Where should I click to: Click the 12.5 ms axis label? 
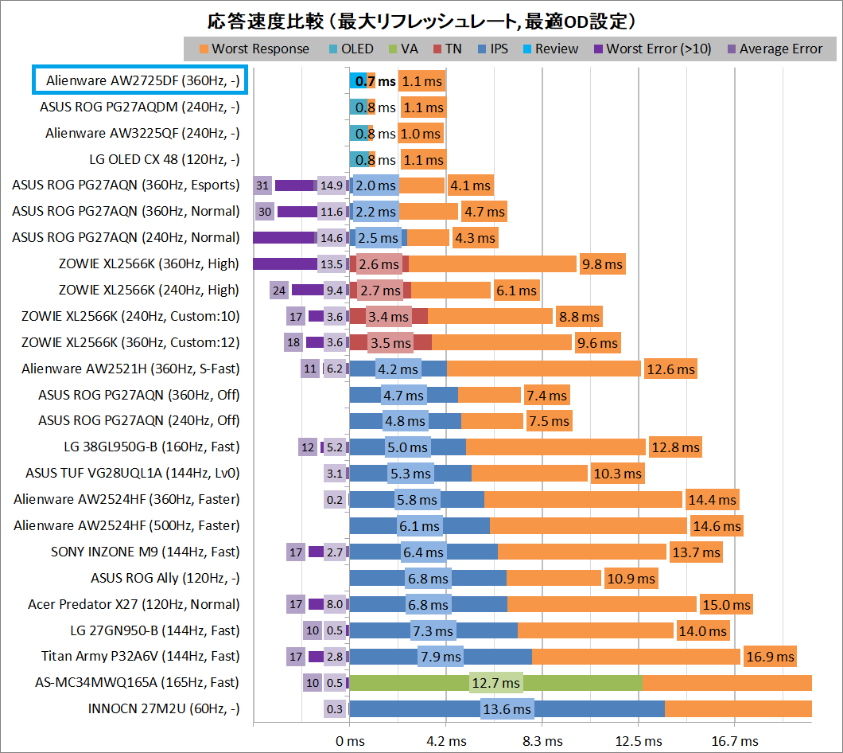click(x=639, y=741)
